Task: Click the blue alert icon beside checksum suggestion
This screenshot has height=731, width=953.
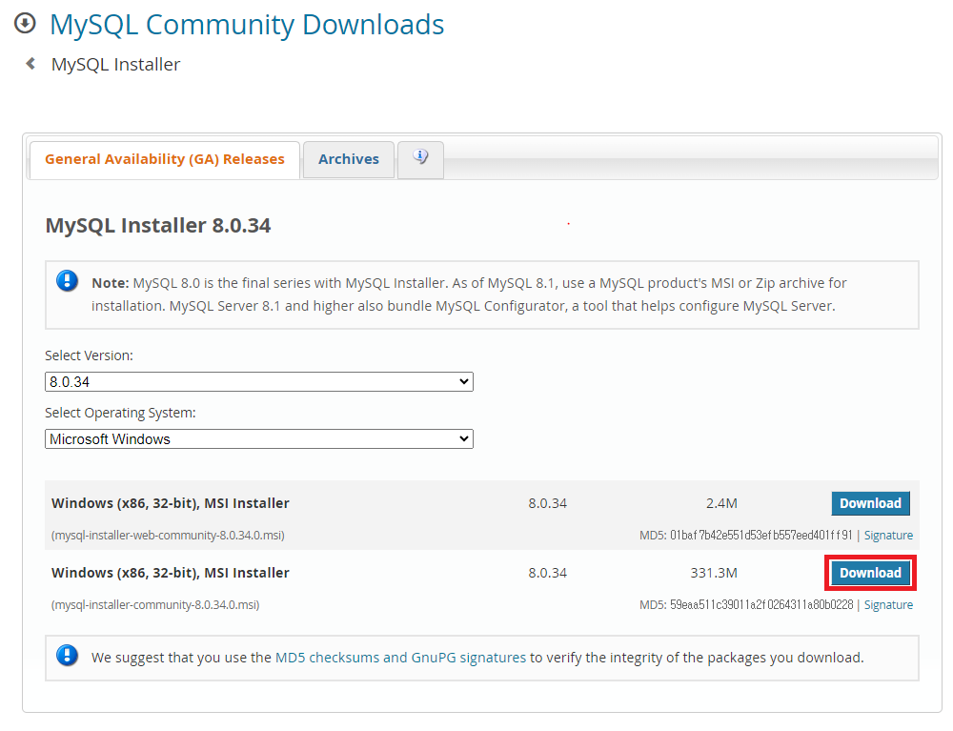Action: (67, 656)
